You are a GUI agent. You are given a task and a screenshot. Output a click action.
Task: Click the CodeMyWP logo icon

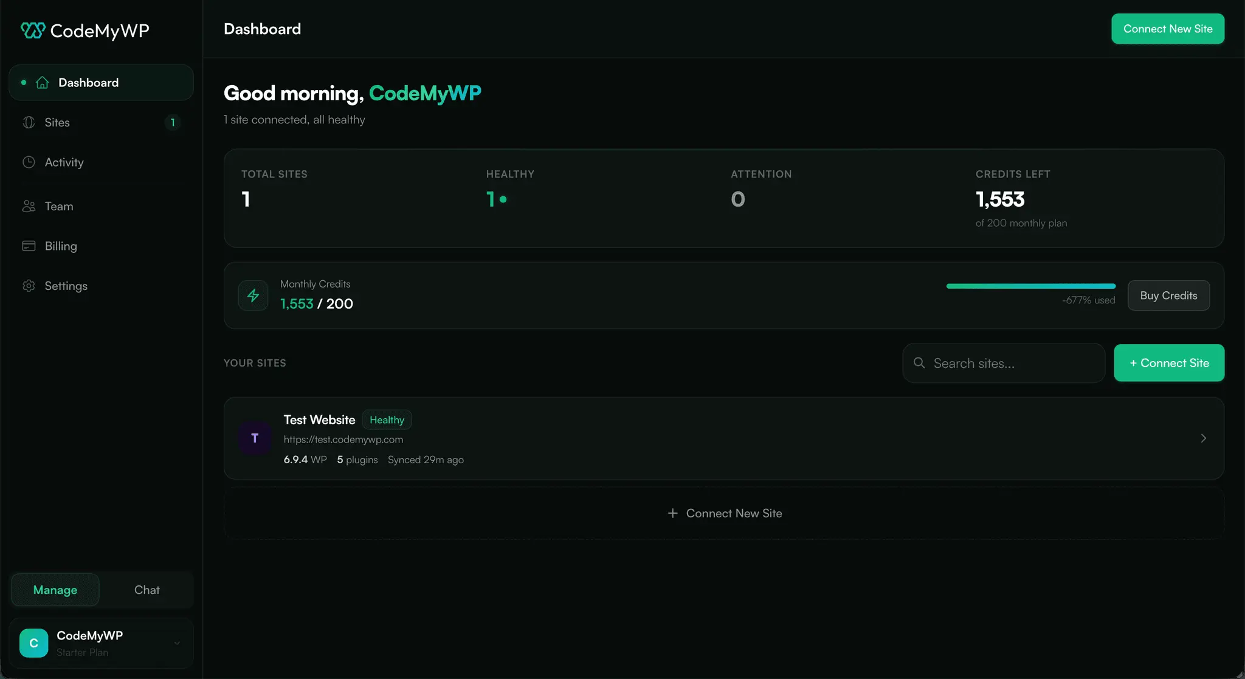pyautogui.click(x=33, y=30)
